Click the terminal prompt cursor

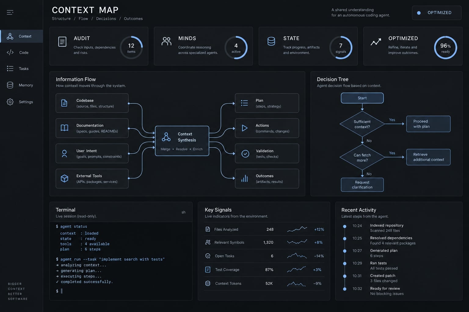pyautogui.click(x=62, y=291)
